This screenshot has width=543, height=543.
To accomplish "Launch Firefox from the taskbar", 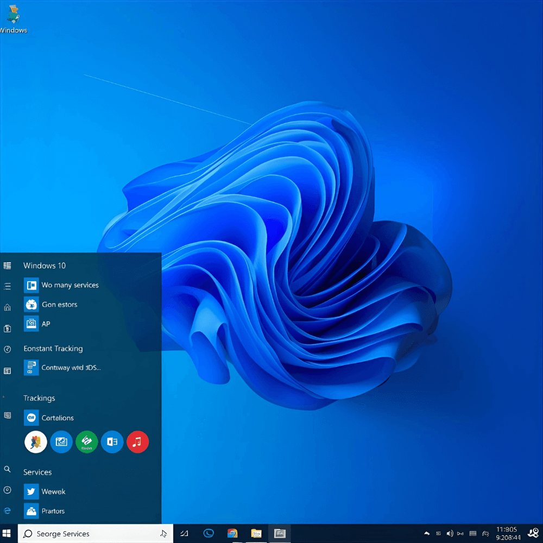I will coord(232,533).
